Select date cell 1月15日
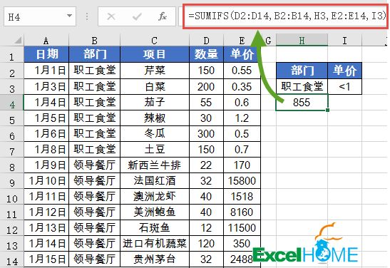Image resolution: width=390 pixels, height=268 pixels. point(46,259)
